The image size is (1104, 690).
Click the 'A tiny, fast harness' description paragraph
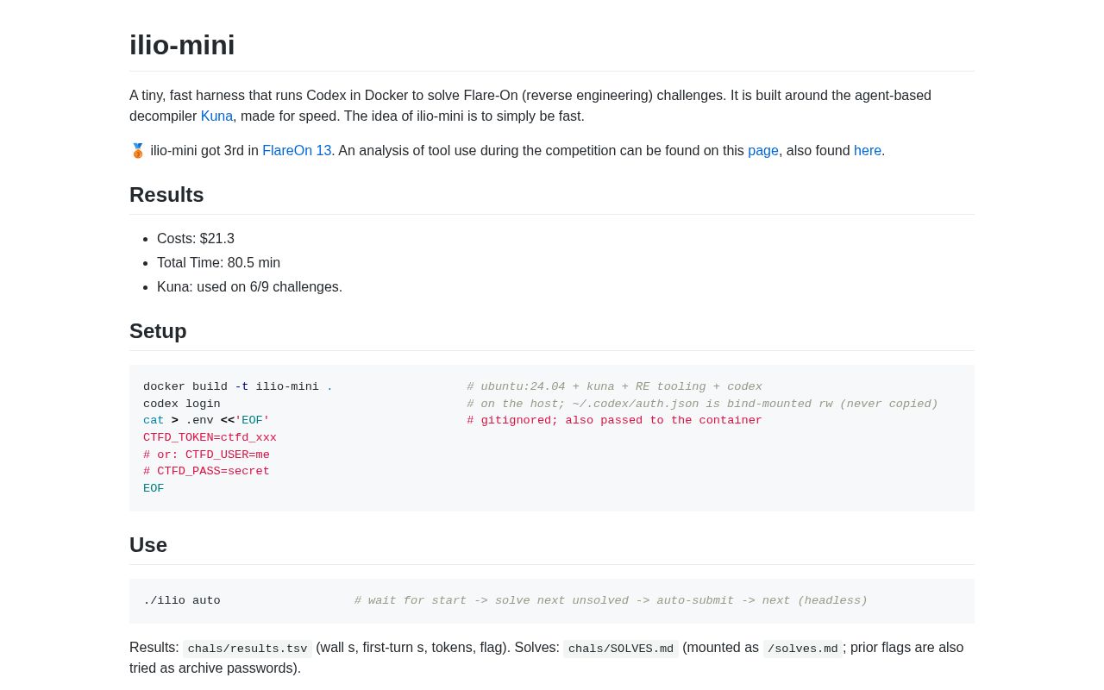pos(552,106)
